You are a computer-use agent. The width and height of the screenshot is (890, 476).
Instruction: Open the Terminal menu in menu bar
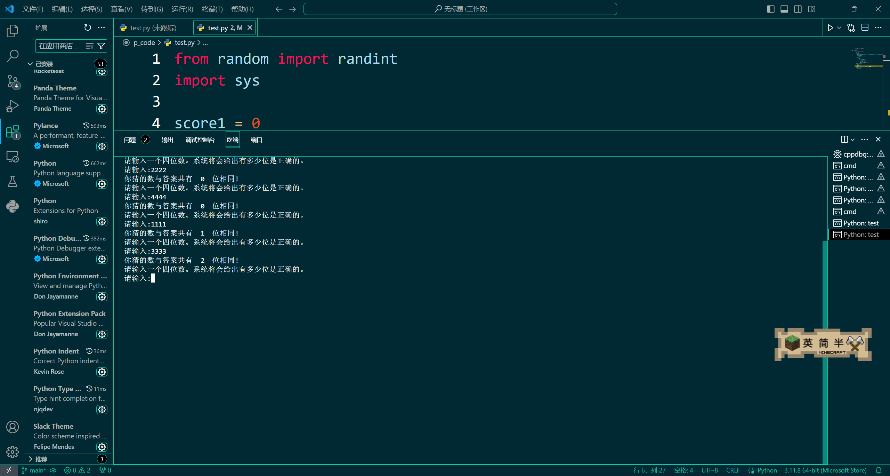click(x=212, y=9)
